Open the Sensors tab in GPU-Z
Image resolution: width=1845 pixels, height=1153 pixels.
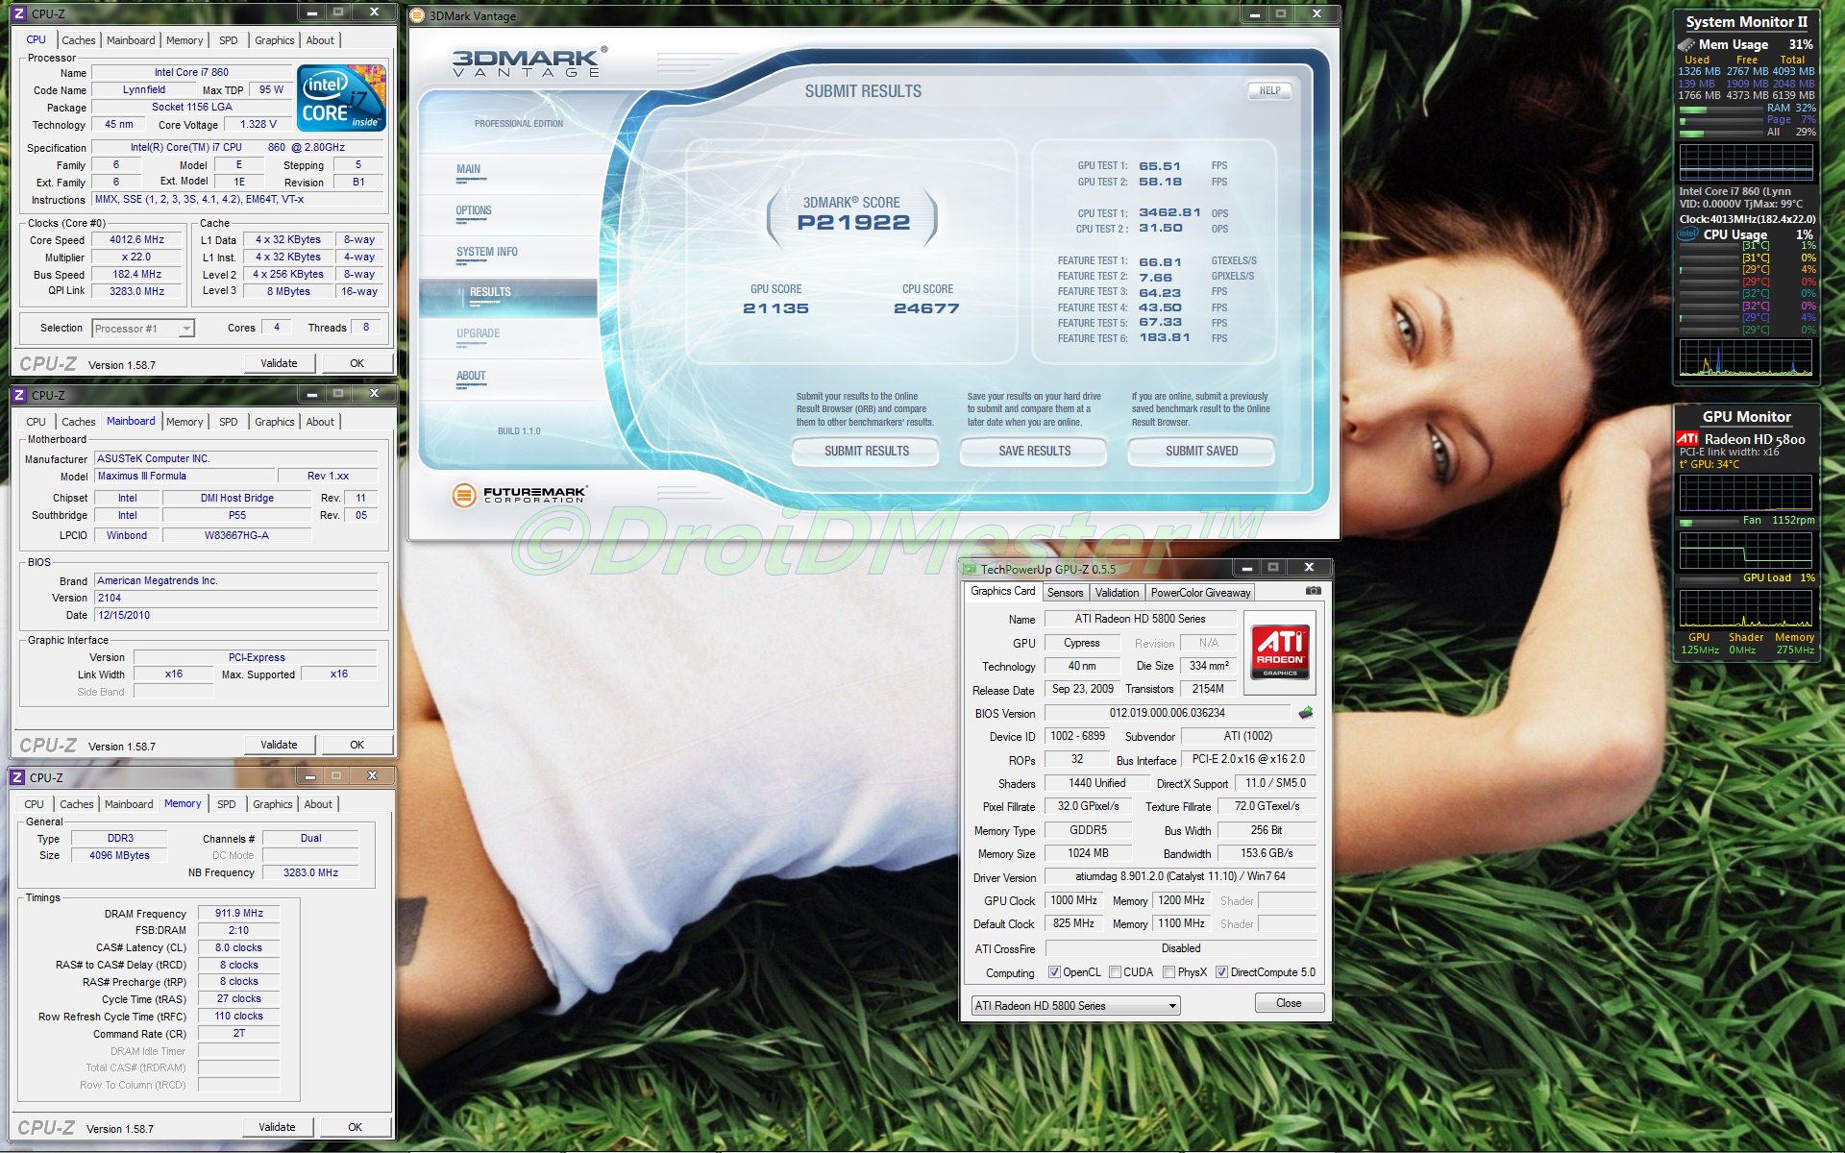coord(1065,593)
